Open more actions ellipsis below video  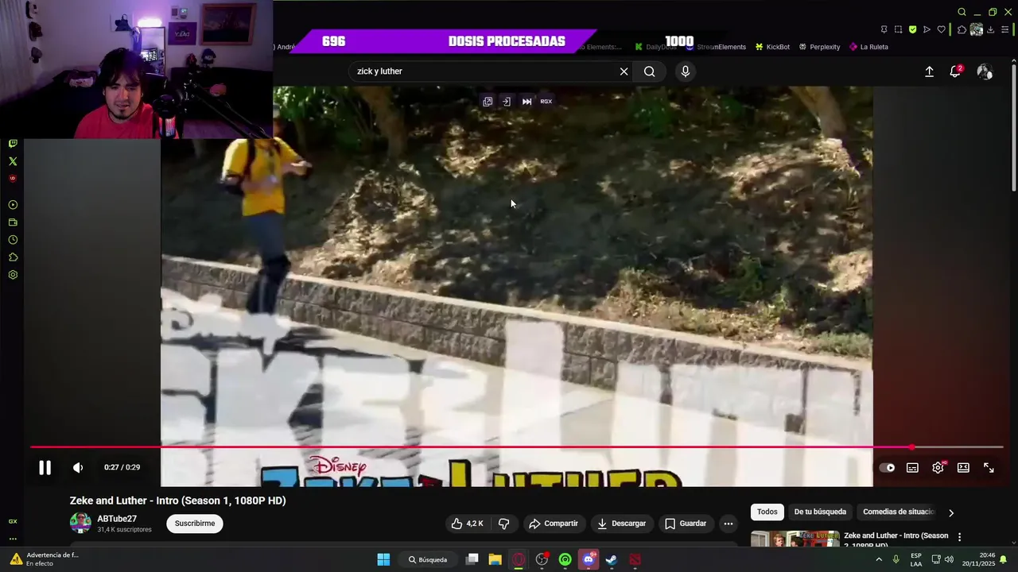pos(729,524)
